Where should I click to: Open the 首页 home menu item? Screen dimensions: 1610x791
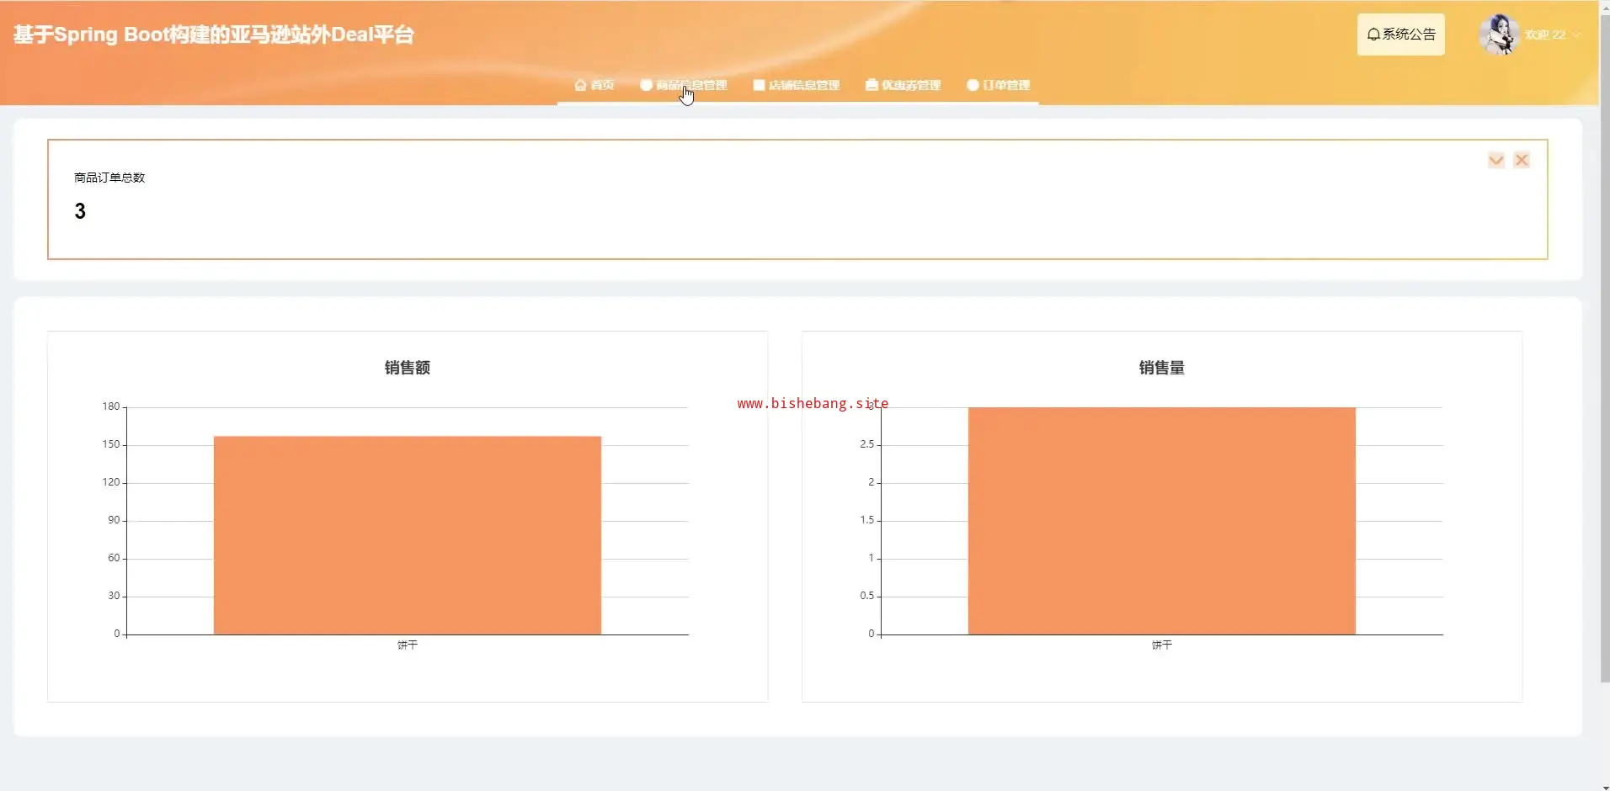(594, 85)
